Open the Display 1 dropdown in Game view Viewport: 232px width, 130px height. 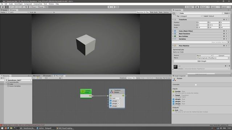5,12
